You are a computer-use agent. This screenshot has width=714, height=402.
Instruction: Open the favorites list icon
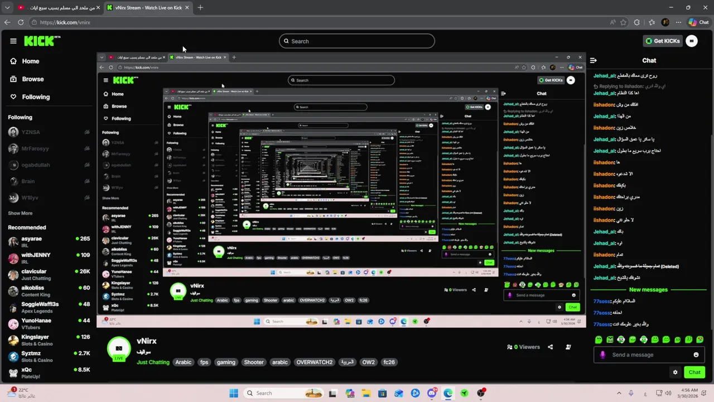[652, 22]
